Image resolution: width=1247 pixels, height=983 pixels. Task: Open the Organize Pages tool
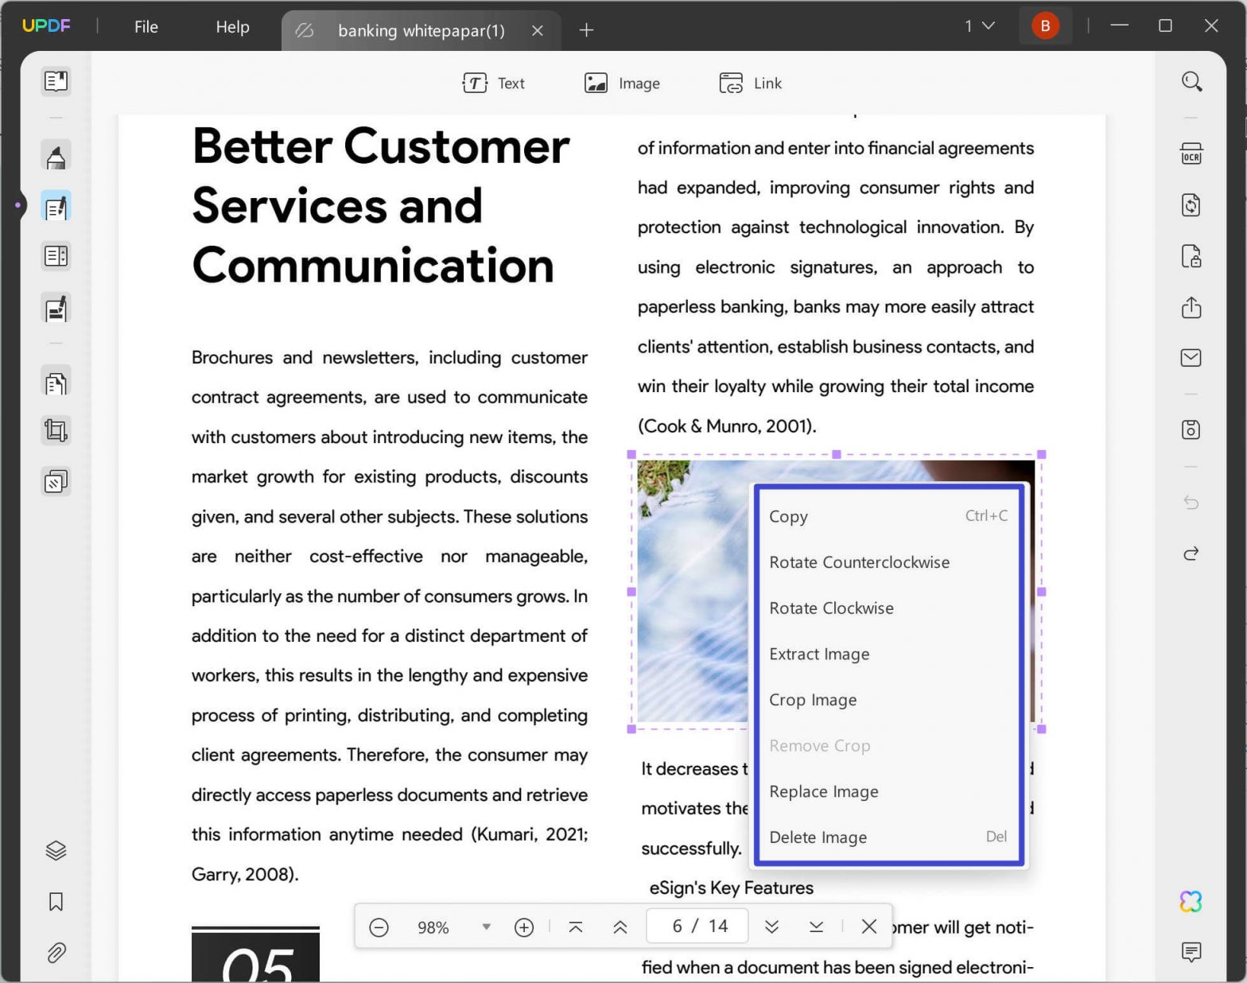point(56,383)
